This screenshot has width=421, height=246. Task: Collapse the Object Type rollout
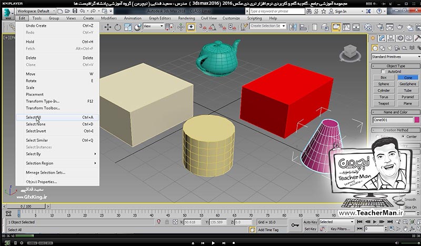[396, 66]
